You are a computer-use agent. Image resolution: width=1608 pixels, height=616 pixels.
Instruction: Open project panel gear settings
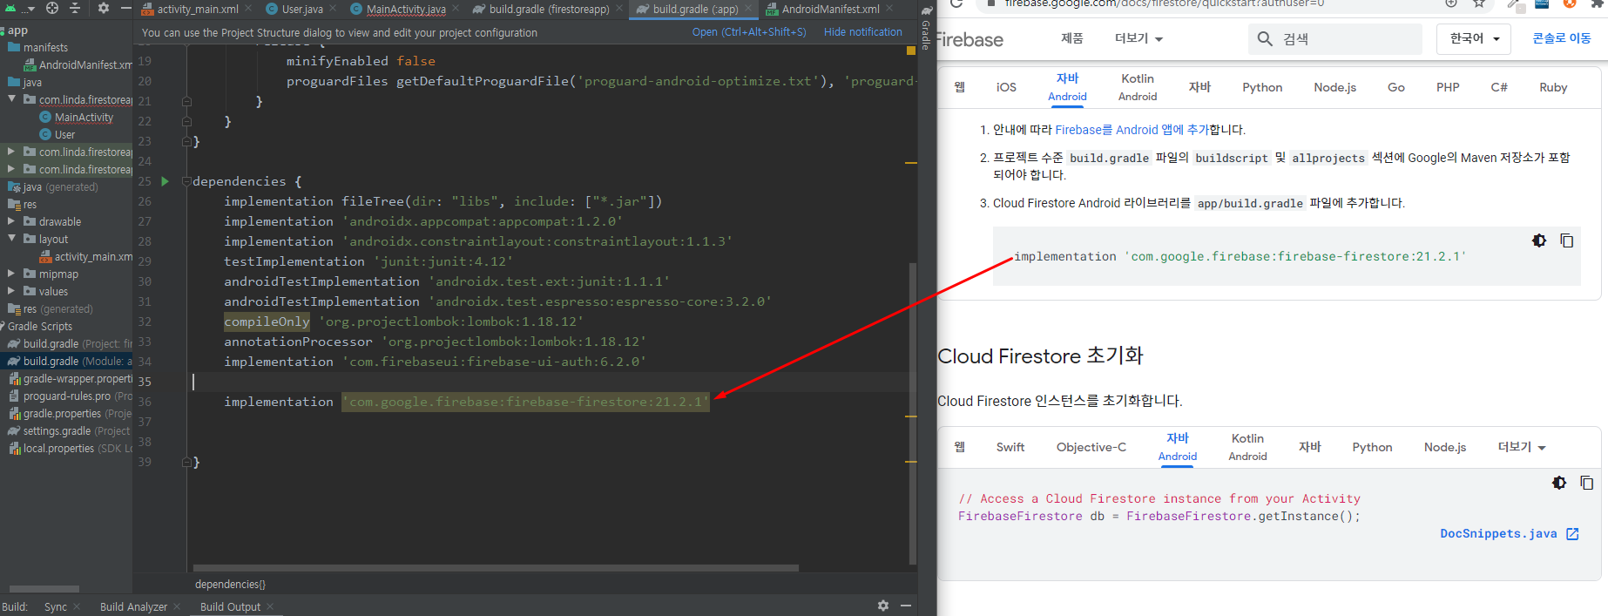click(104, 8)
